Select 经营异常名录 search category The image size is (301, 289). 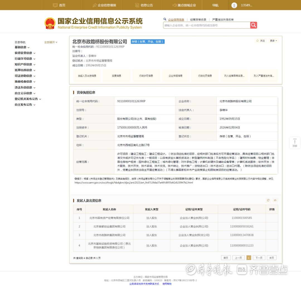(x=198, y=20)
